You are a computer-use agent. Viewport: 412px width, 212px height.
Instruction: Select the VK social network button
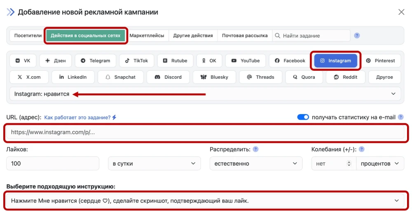[x=23, y=61]
